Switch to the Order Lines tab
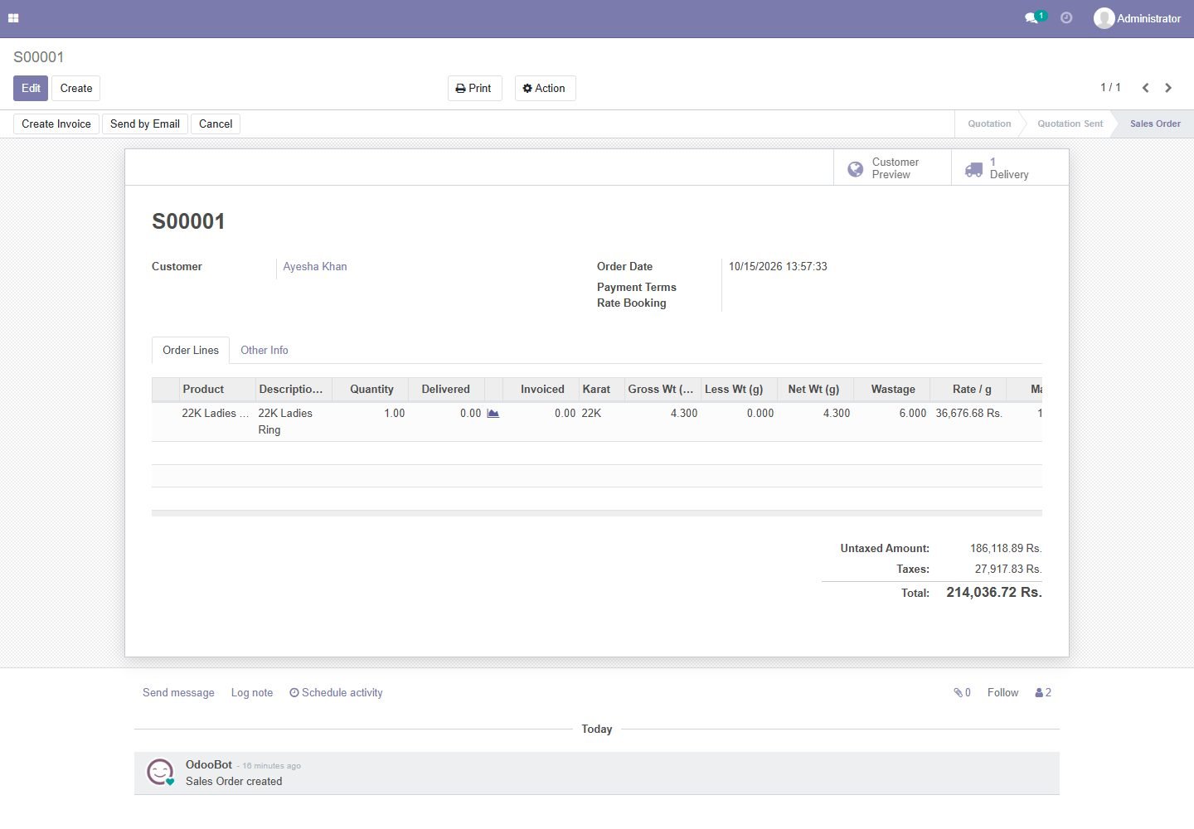 pos(191,351)
